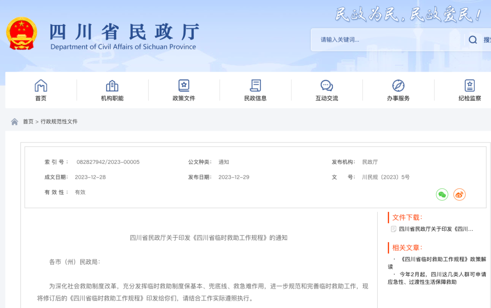Screen dimensions: 491x308
Task: Click the 首页 house icon in the navigation
Action: 41,85
